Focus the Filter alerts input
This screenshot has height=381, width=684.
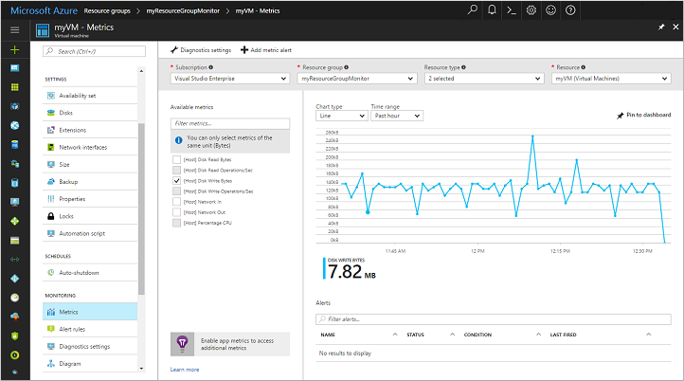click(x=494, y=319)
